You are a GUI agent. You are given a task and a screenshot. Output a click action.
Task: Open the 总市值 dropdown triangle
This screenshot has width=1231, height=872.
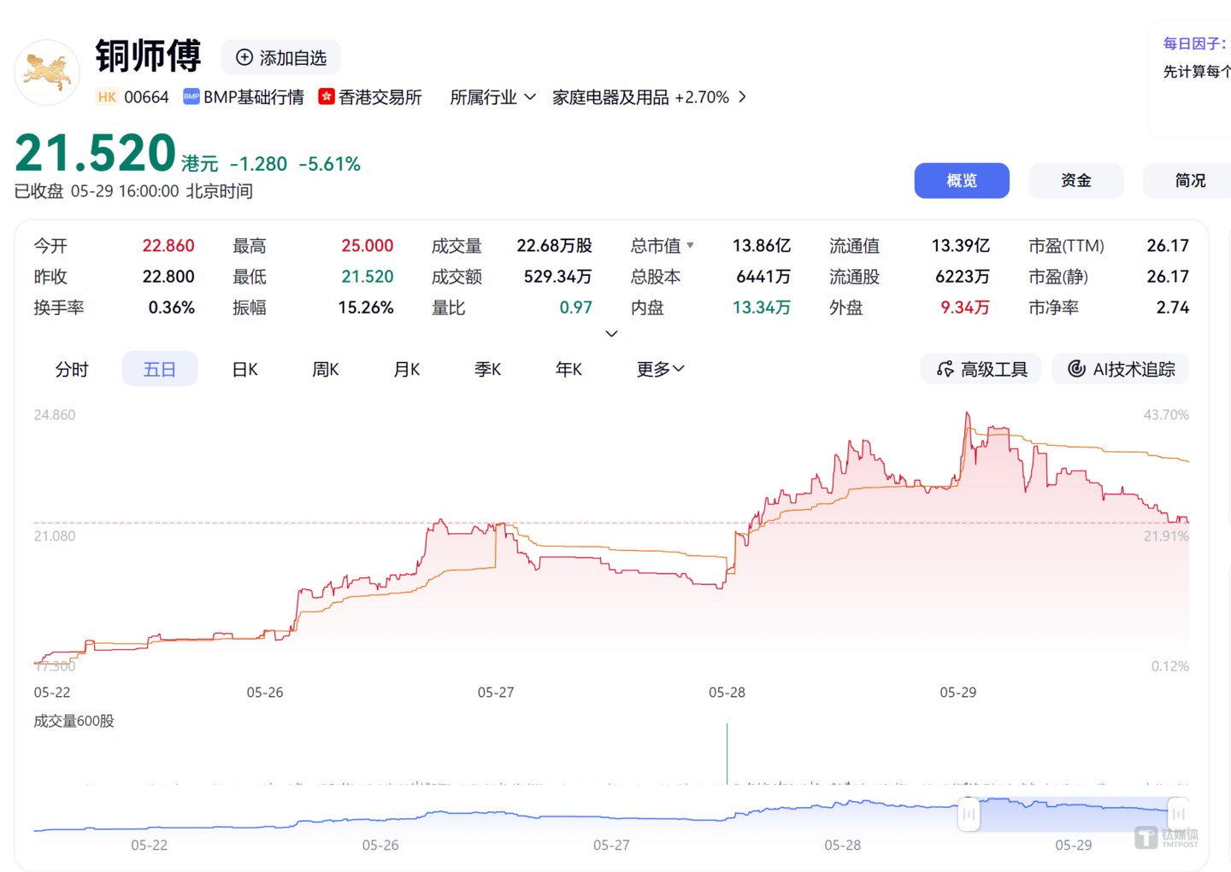(x=691, y=245)
